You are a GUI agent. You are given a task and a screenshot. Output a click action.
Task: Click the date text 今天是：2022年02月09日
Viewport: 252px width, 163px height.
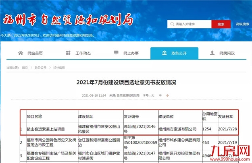(20, 35)
